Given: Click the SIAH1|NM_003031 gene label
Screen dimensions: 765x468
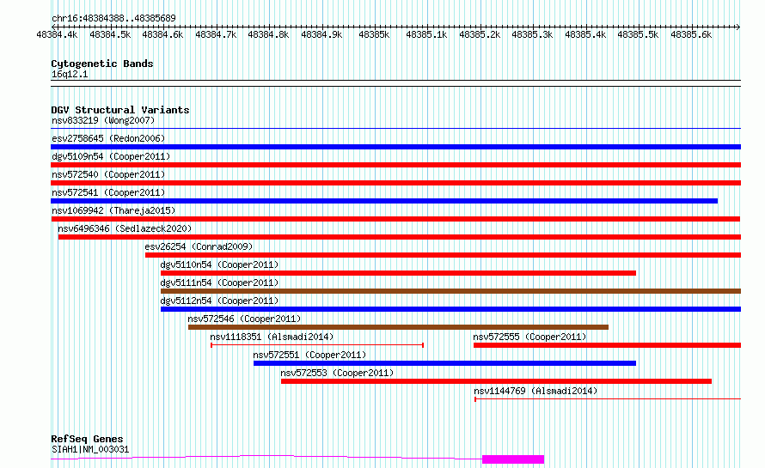Looking at the screenshot, I should tap(90, 449).
